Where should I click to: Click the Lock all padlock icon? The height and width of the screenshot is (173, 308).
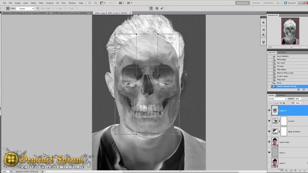pyautogui.click(x=283, y=103)
